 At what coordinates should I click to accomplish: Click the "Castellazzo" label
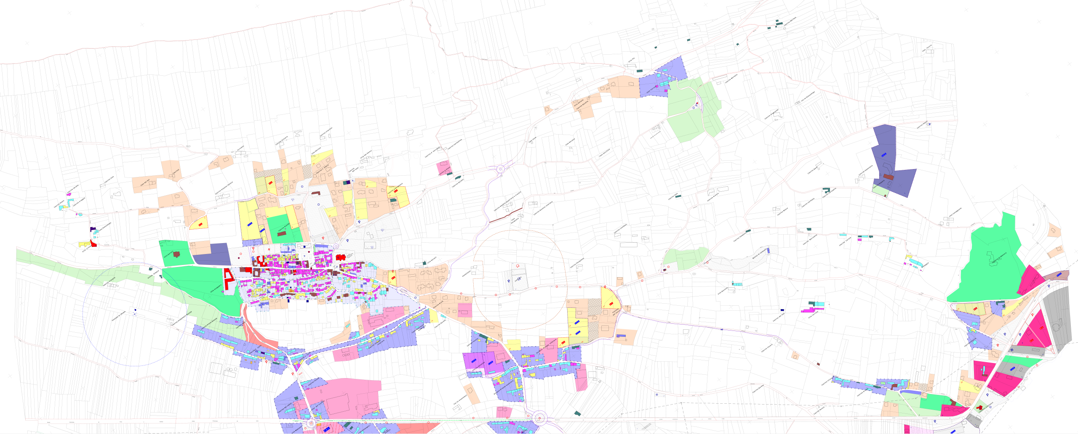tap(467, 273)
